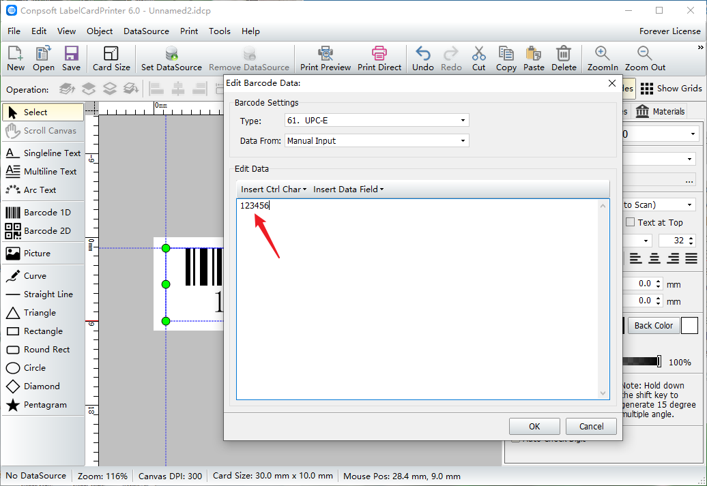
Task: Align text left in right panel
Action: tap(636, 258)
